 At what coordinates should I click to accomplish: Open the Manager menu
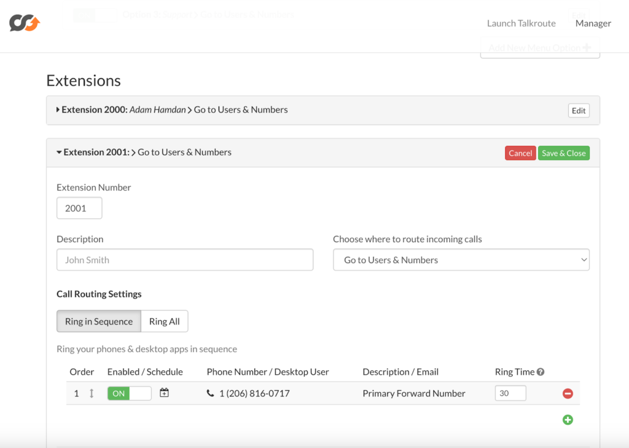[x=593, y=23]
